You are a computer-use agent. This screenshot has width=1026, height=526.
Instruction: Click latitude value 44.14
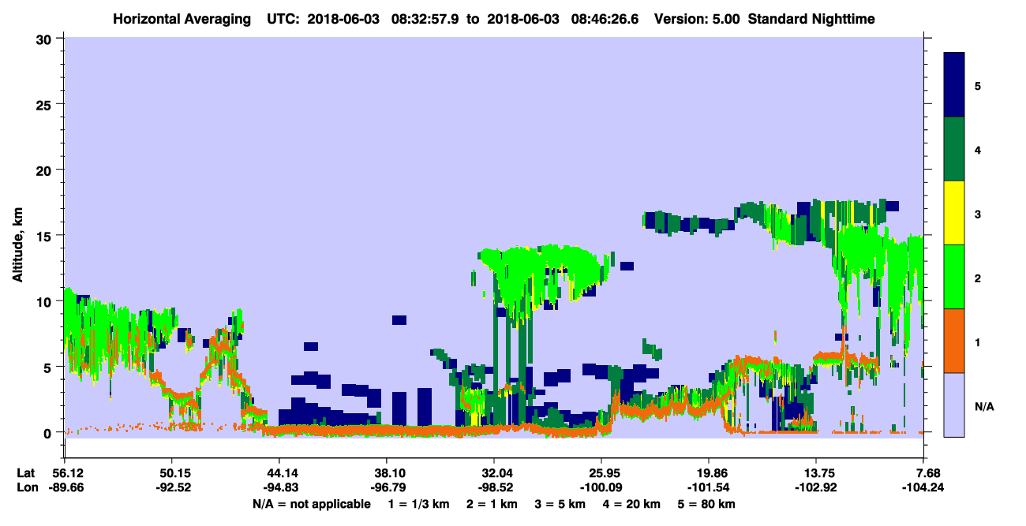coord(279,473)
